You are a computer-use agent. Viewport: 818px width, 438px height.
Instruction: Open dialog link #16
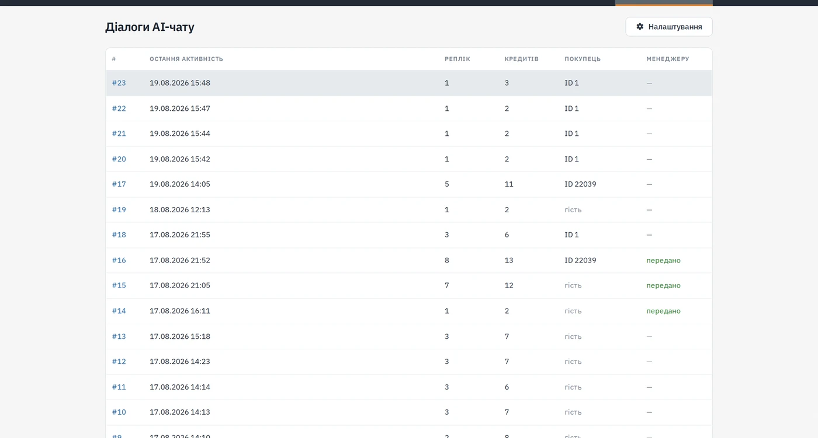[x=119, y=260]
